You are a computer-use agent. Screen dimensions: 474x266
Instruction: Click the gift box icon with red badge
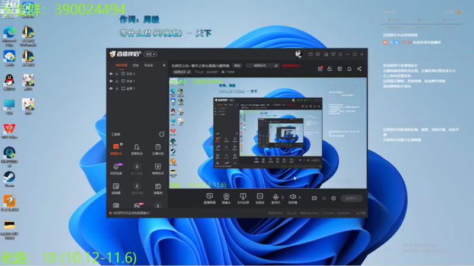click(320, 69)
